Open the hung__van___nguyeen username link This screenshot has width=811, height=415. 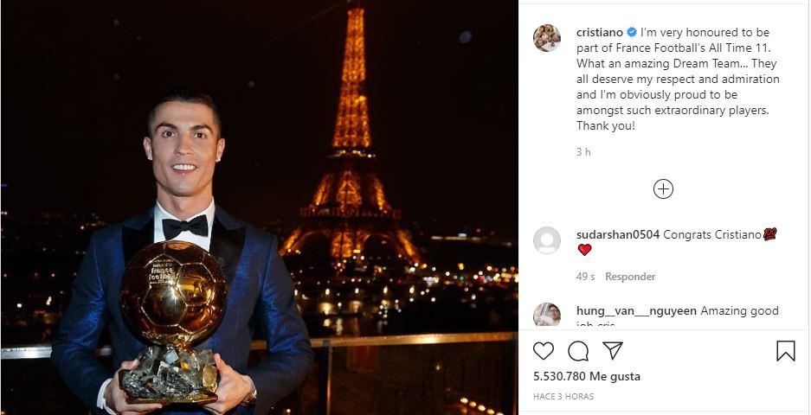[636, 311]
